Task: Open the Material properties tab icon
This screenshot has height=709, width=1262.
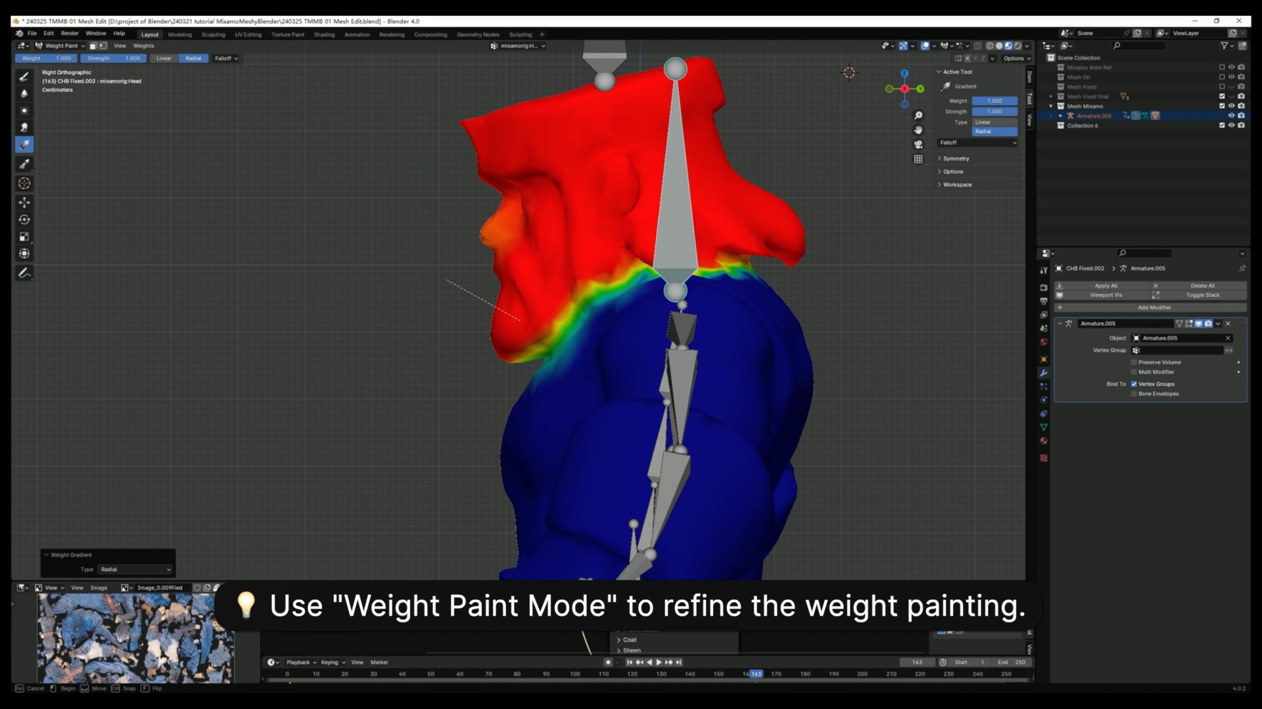Action: pyautogui.click(x=1043, y=440)
